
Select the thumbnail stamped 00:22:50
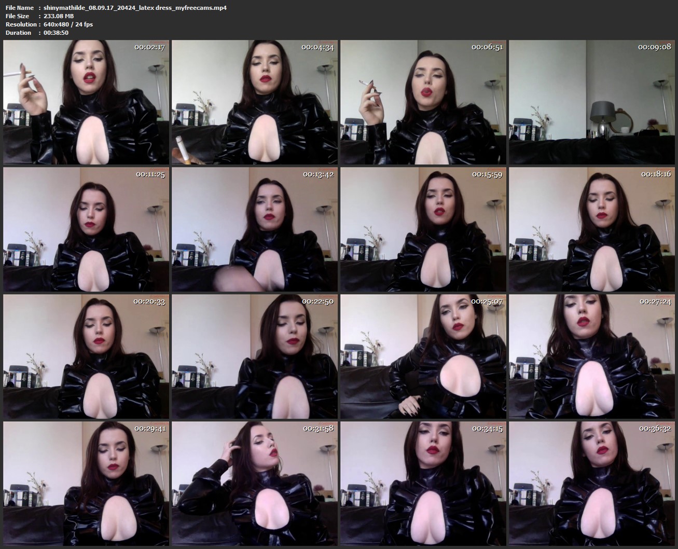(255, 356)
